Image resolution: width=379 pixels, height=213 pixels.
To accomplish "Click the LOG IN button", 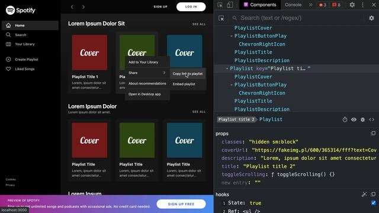I will [191, 7].
